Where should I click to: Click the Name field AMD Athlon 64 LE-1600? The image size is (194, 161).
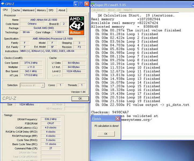pyautogui.click(x=44, y=20)
